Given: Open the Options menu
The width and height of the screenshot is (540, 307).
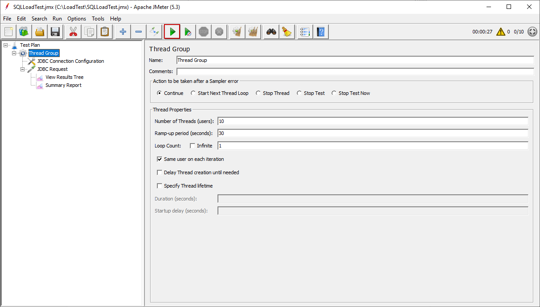Looking at the screenshot, I should pyautogui.click(x=77, y=19).
